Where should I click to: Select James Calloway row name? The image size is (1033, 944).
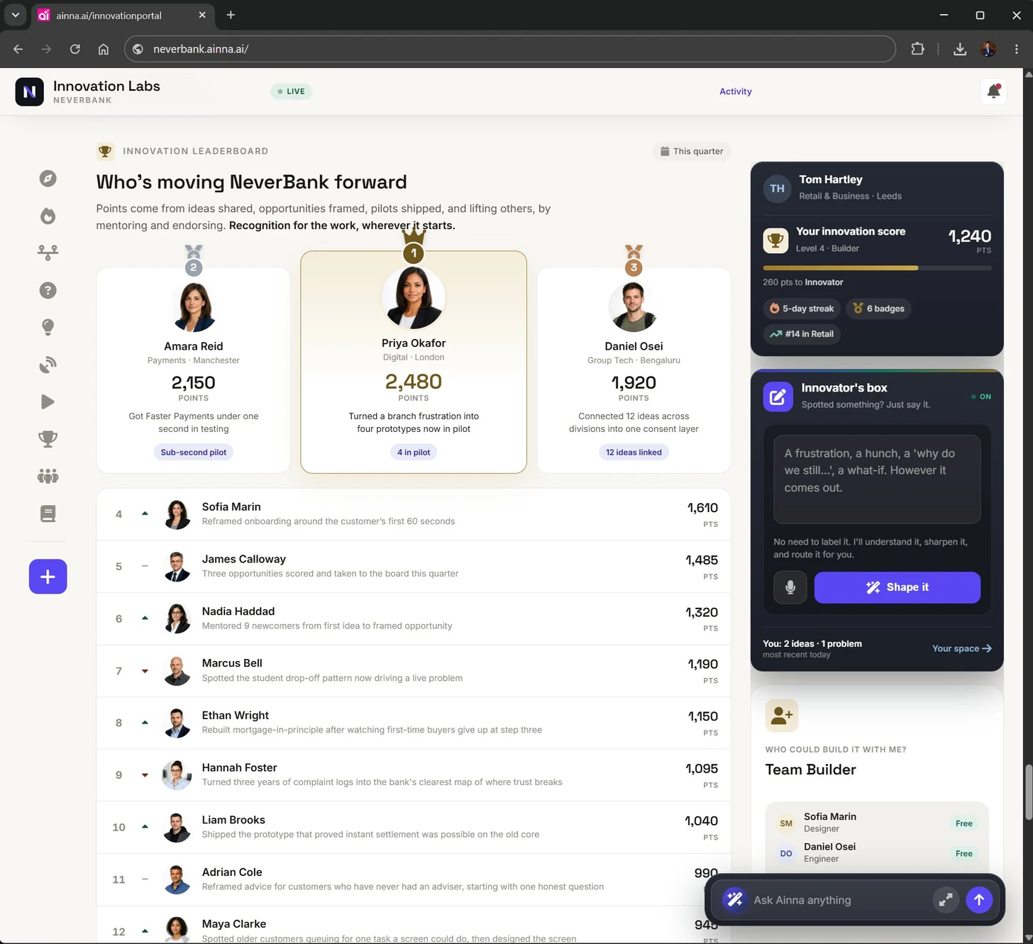pyautogui.click(x=244, y=560)
